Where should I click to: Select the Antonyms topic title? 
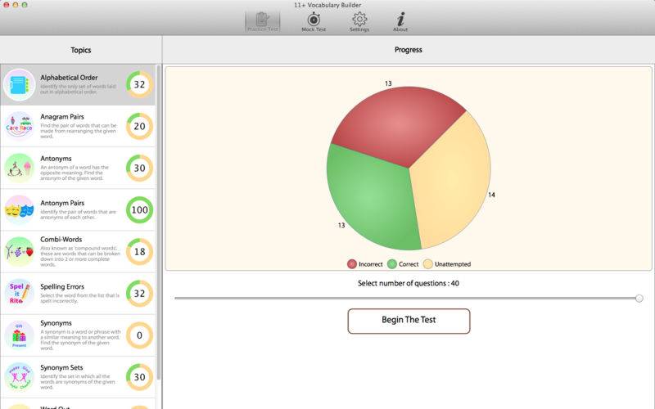click(x=56, y=159)
